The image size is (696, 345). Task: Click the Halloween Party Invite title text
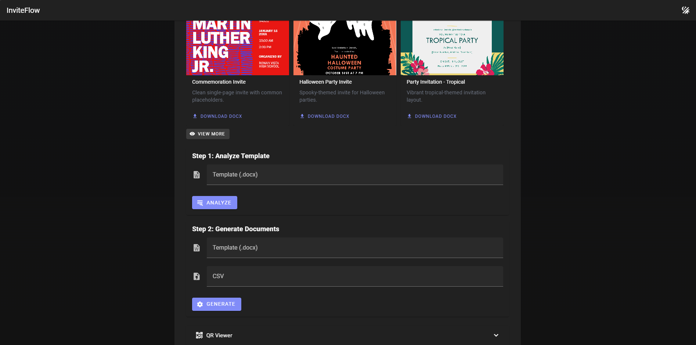pos(325,82)
